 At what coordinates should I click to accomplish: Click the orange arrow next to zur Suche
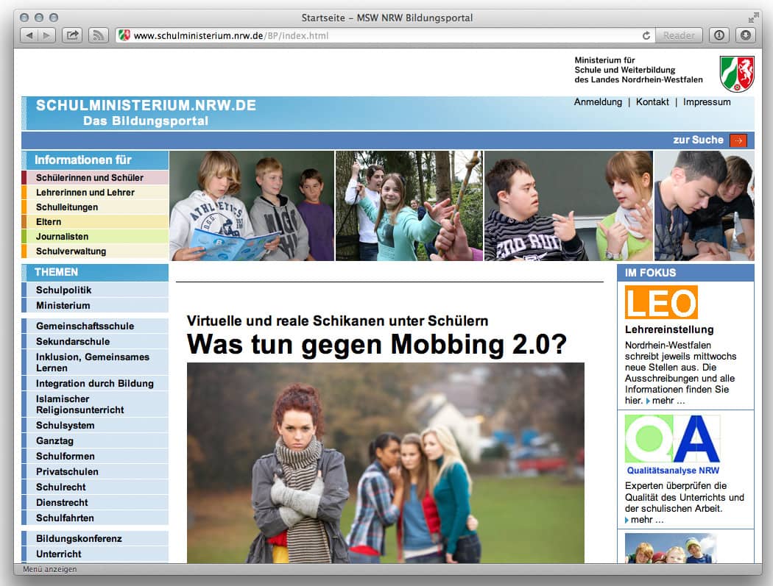coord(738,140)
